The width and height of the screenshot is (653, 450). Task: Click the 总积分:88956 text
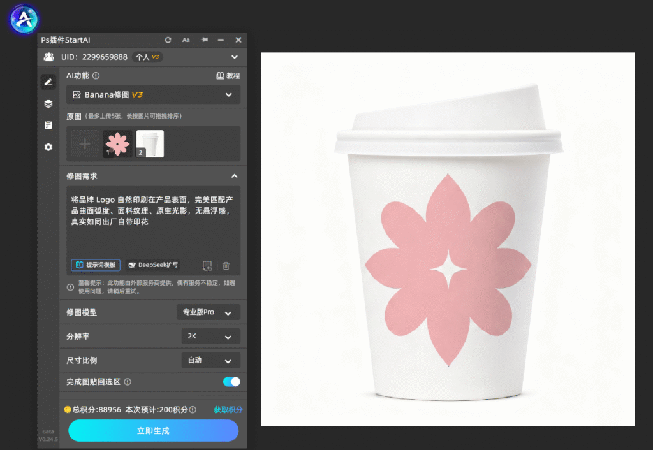97,410
